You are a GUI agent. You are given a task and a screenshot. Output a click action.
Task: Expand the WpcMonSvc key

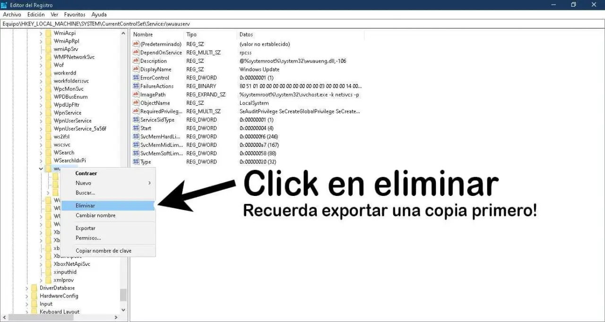(41, 89)
